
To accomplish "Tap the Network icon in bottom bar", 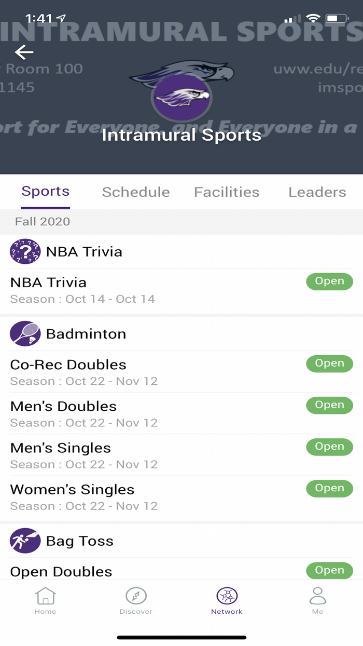I will 227,597.
